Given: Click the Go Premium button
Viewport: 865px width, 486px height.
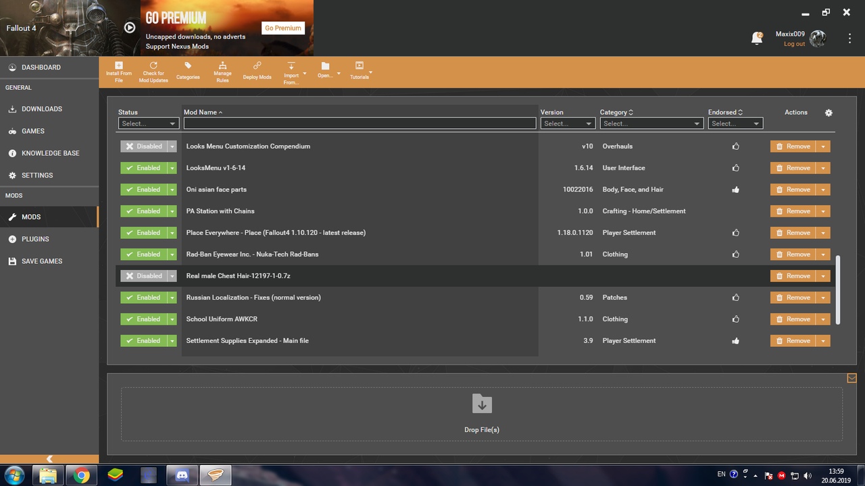Looking at the screenshot, I should click(x=283, y=28).
